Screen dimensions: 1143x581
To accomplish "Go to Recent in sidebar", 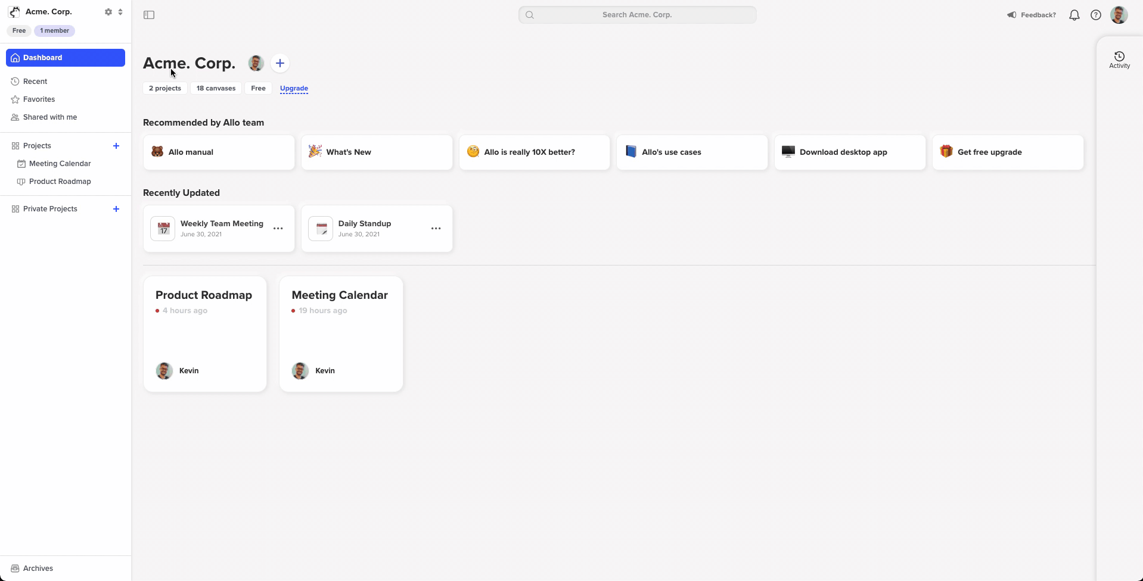I will [x=35, y=82].
